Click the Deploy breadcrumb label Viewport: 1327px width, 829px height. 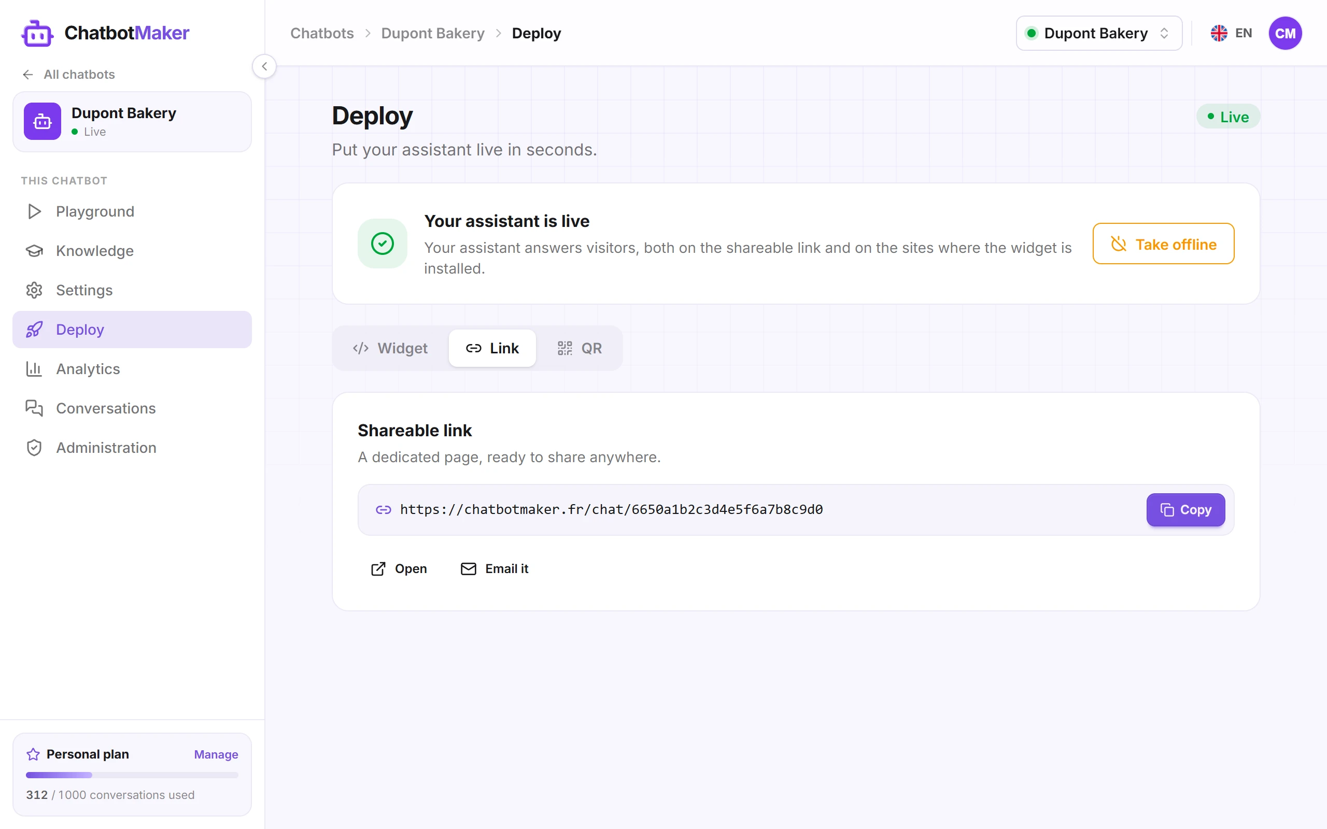tap(537, 34)
